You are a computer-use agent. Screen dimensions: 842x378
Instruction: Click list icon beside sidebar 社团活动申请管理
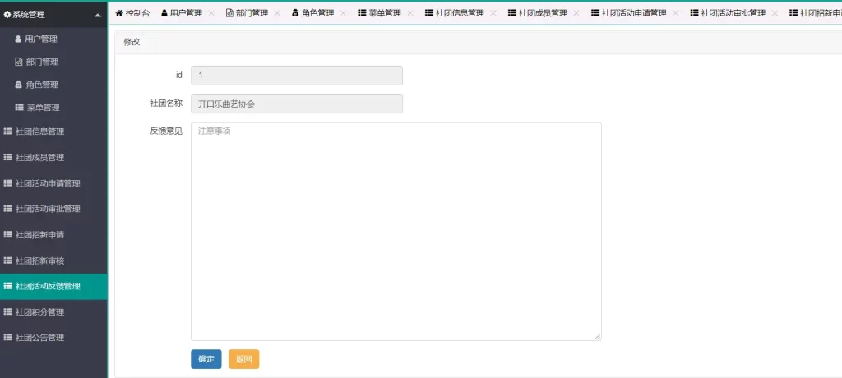pyautogui.click(x=7, y=182)
